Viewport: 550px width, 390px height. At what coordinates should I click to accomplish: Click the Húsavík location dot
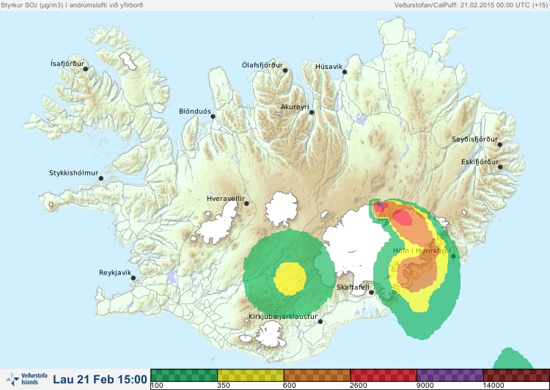[x=345, y=72]
